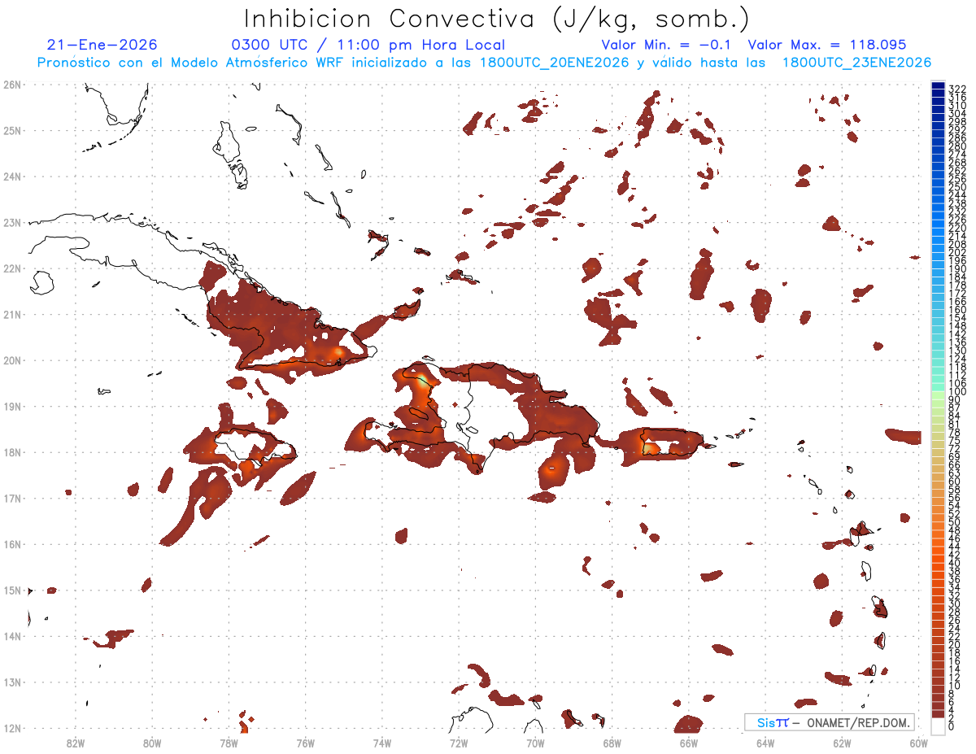The height and width of the screenshot is (754, 976).
Task: Click the '24N' latitude label
Action: [x=12, y=176]
